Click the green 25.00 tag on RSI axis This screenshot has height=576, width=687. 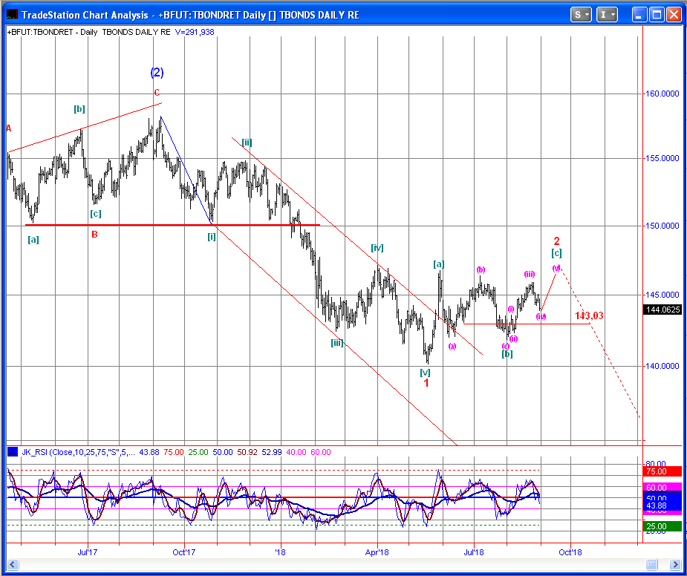coord(662,526)
